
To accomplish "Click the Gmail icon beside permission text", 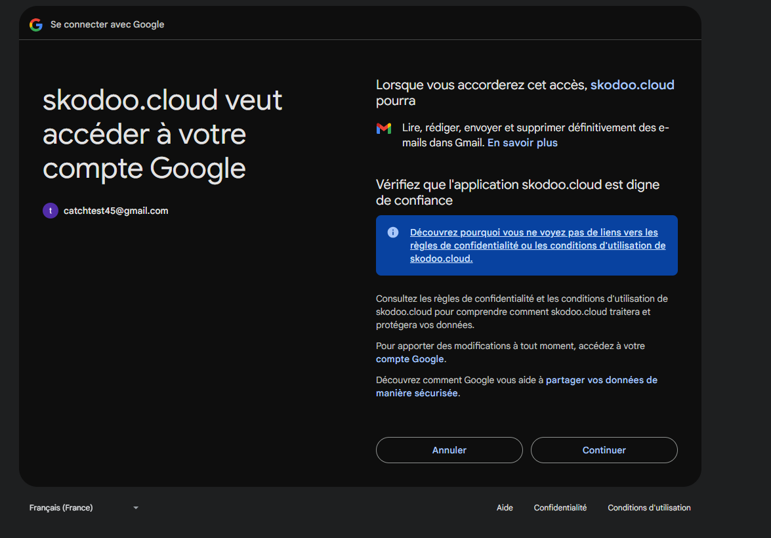I will point(384,129).
